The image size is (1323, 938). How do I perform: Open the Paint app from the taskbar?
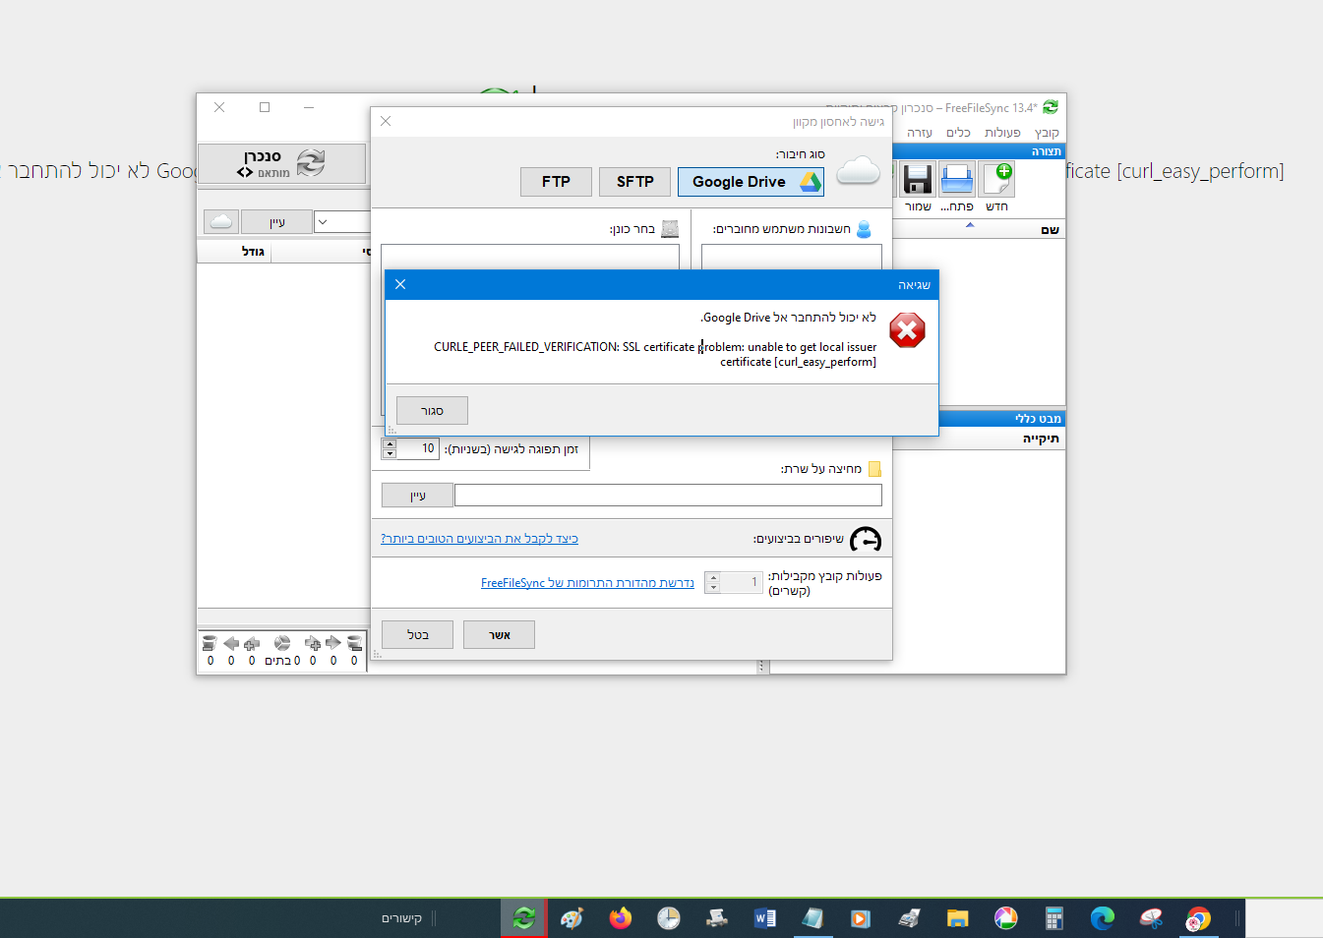572,918
